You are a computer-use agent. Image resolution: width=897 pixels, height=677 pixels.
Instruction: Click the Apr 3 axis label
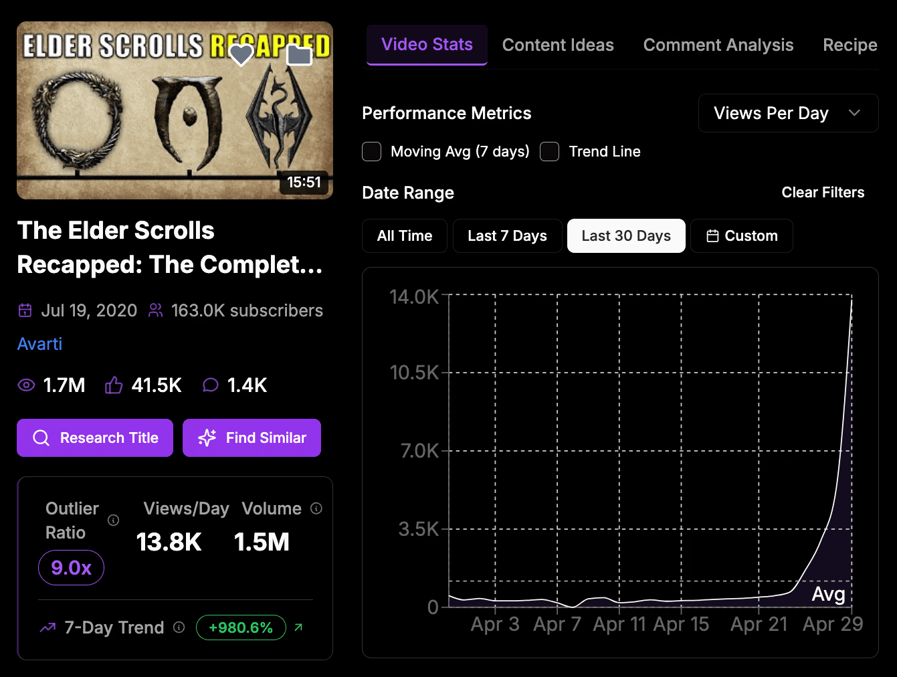coord(495,624)
